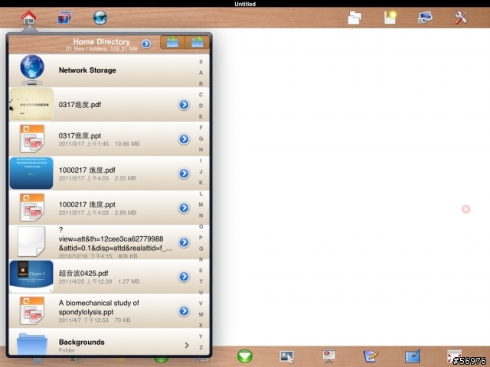Show details arrow for 0317進度.pdf
The image size is (490, 367).
[184, 105]
